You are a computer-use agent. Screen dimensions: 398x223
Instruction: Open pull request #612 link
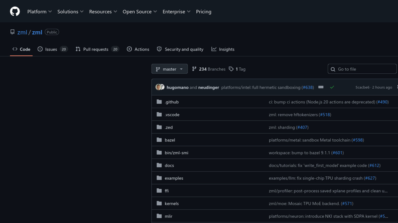tap(374, 165)
